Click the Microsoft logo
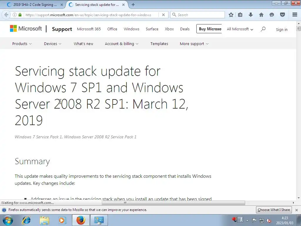The image size is (301, 226). point(26,29)
